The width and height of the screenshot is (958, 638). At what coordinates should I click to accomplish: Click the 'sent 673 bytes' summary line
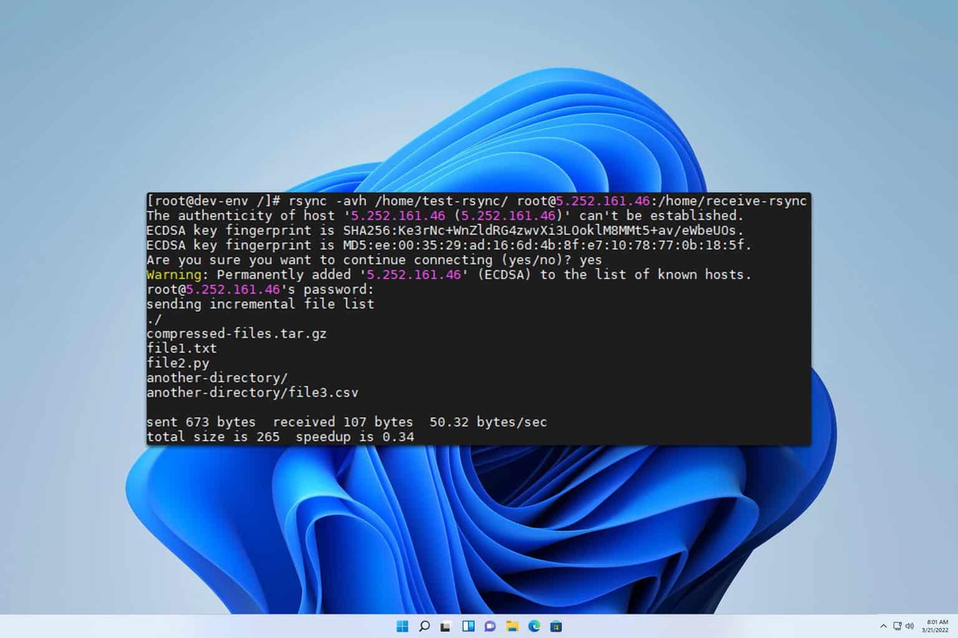(347, 422)
